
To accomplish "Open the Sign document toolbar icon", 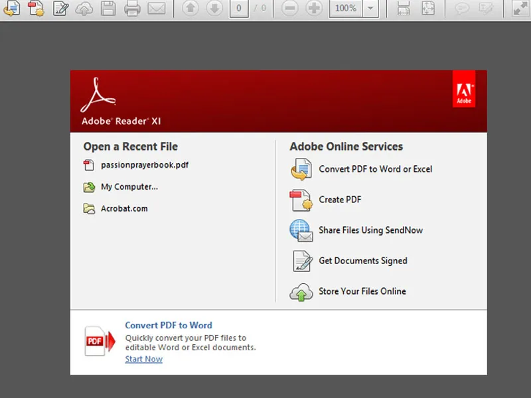I will point(60,9).
